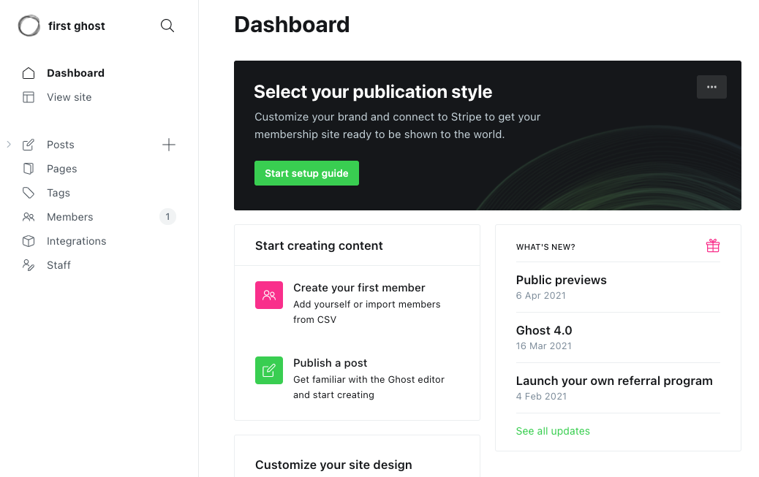Screen dimensions: 759x477
Task: Click the green publish post icon
Action: tap(269, 370)
